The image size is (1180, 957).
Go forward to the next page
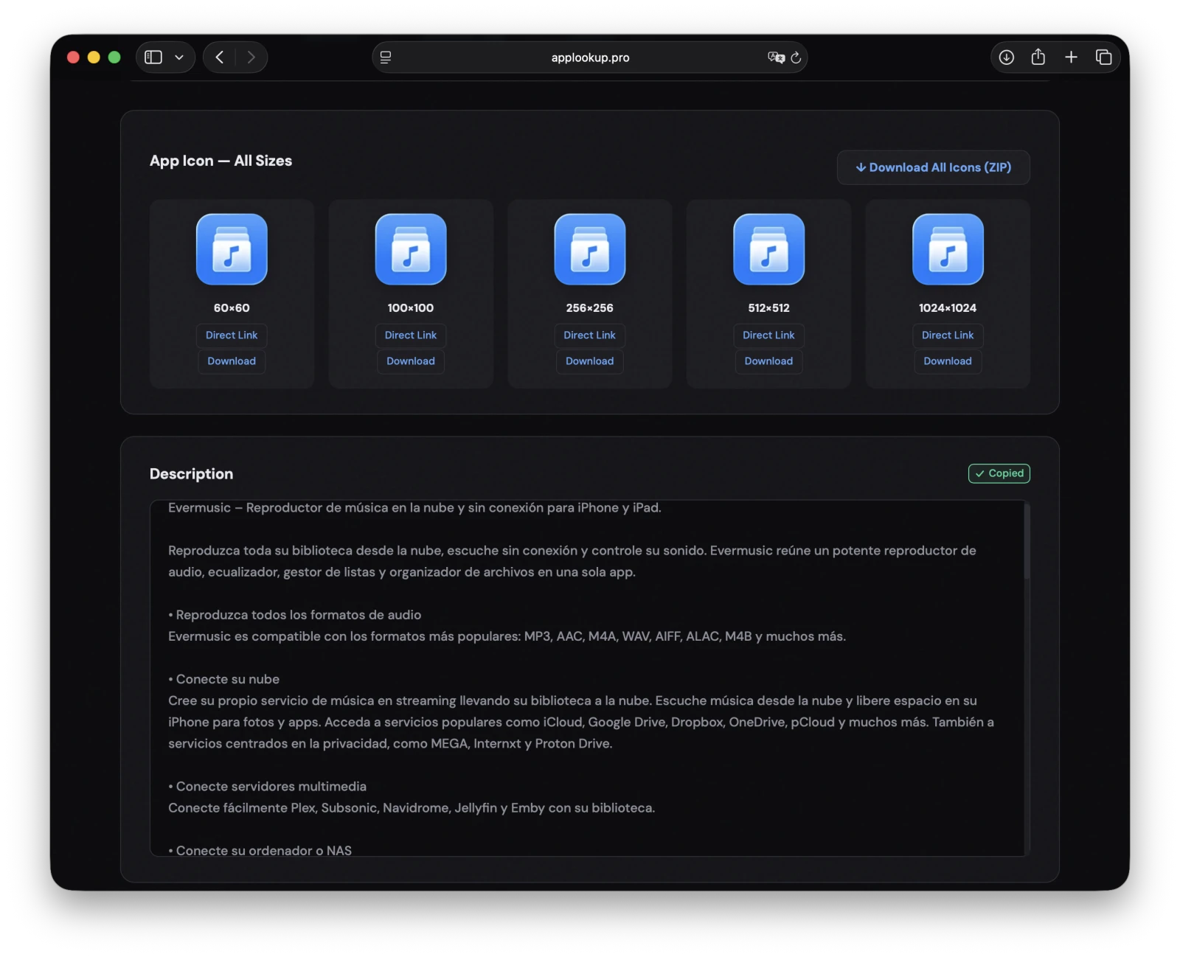tap(251, 58)
